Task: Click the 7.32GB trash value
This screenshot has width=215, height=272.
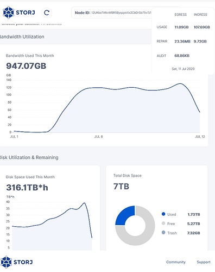Action: click(x=193, y=233)
